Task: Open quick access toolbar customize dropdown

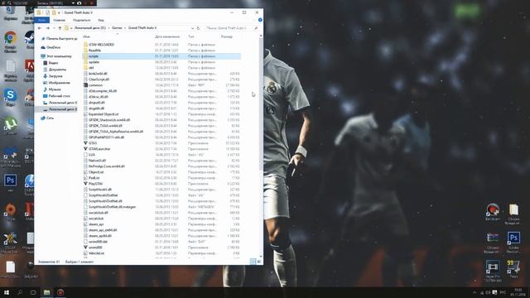Action: click(x=59, y=12)
